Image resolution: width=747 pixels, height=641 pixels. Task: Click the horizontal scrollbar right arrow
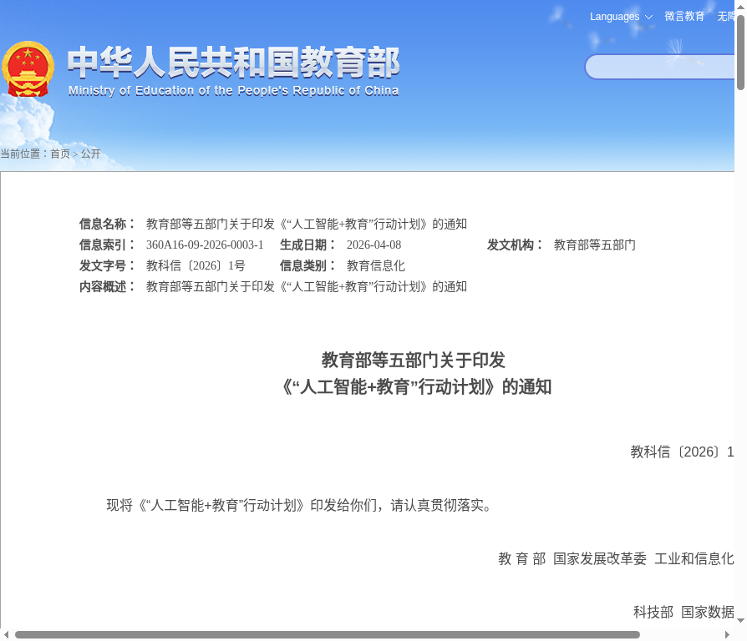point(729,634)
